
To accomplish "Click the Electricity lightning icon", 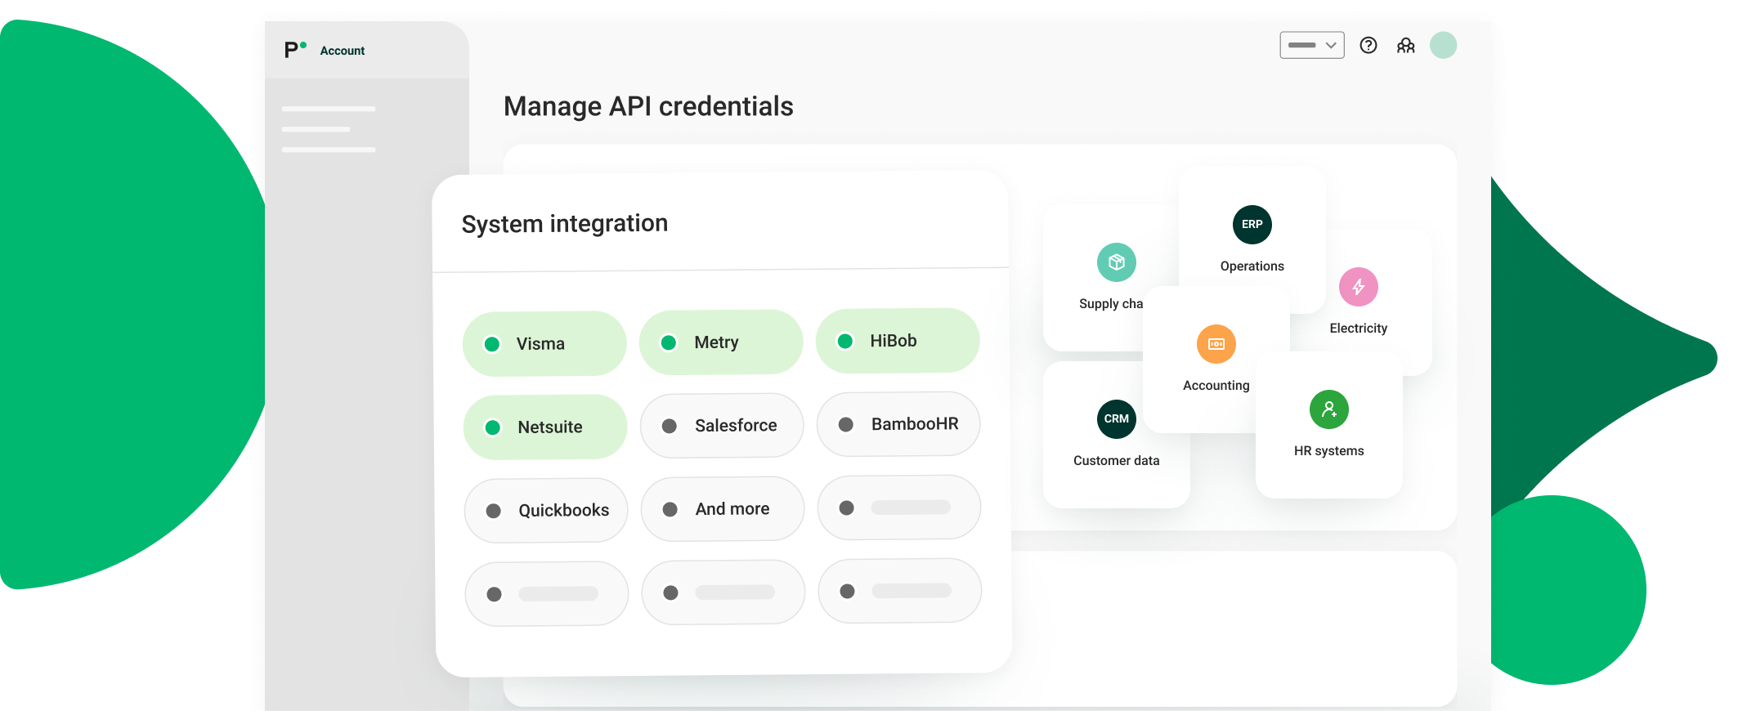I will (1359, 287).
